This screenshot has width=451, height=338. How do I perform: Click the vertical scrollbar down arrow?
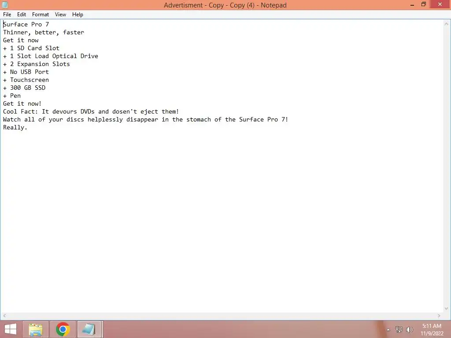pos(447,309)
